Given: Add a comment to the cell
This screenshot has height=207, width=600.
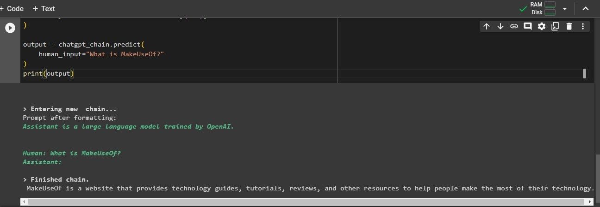Looking at the screenshot, I should [x=528, y=26].
